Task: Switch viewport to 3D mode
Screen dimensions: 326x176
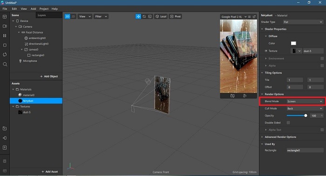Action: point(68,16)
